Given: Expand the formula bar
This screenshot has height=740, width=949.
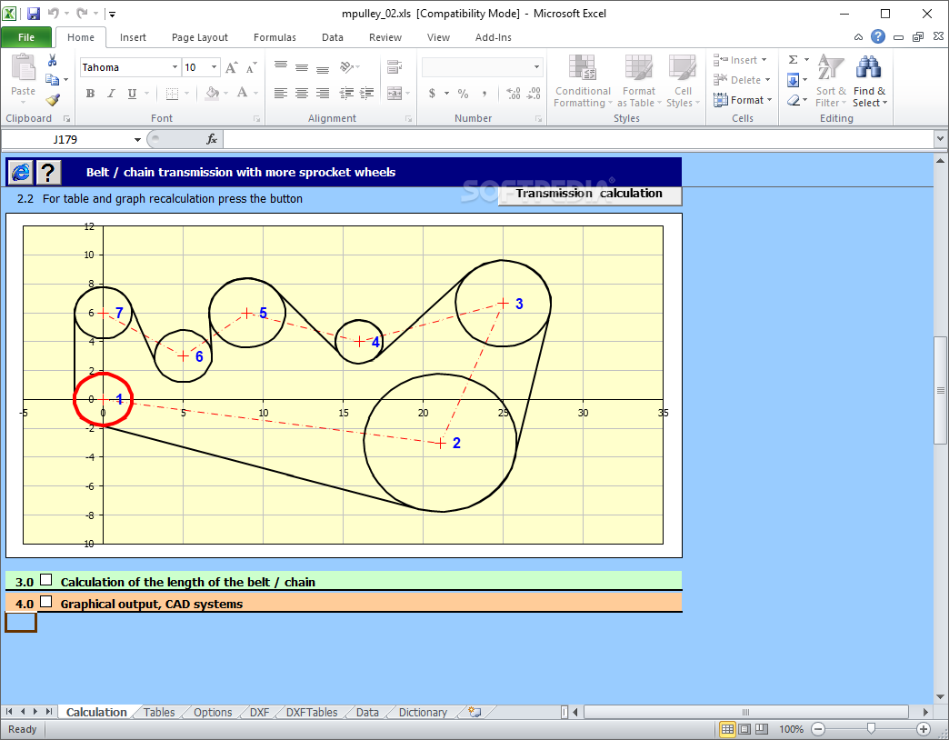Looking at the screenshot, I should (x=940, y=139).
